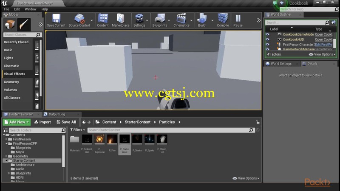Click the save search icon beside the asset search
Image resolution: width=340 pixels, height=191 pixels.
tap(258, 130)
